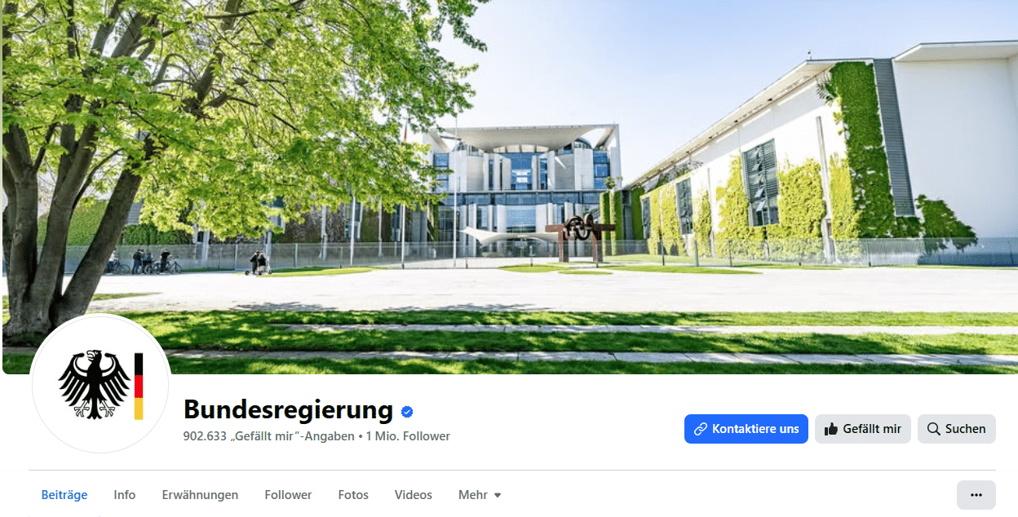Open the Fotos tab

[353, 495]
